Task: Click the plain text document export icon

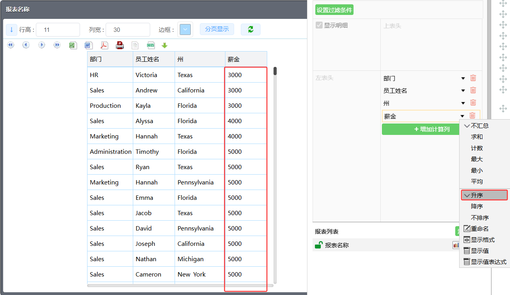Action: (x=135, y=45)
